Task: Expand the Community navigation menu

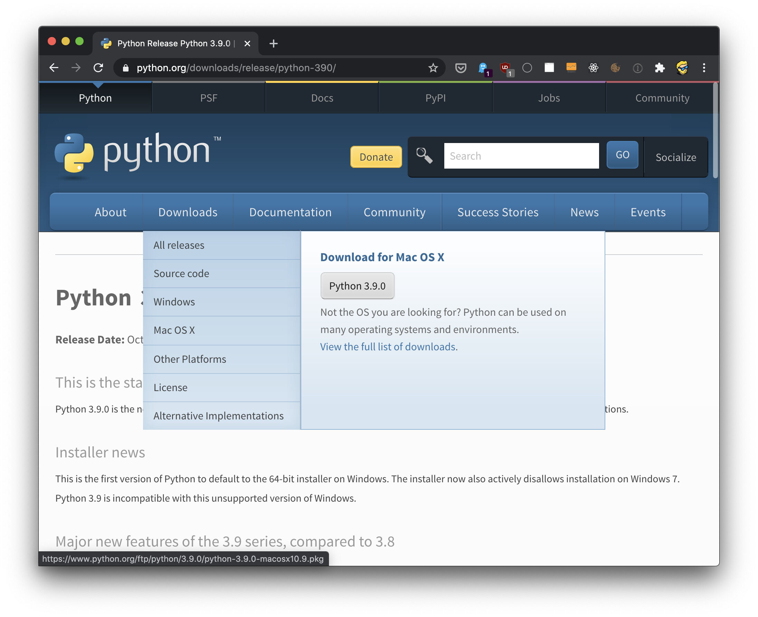Action: [x=395, y=212]
